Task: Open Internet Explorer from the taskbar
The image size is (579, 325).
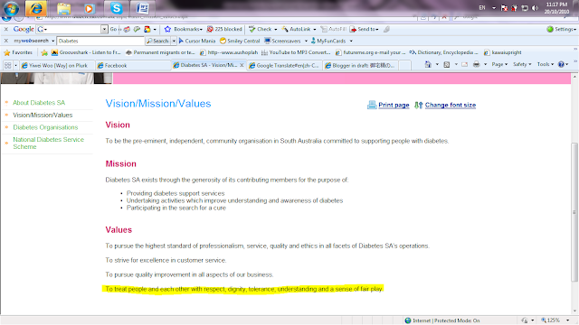Action: point(36,8)
